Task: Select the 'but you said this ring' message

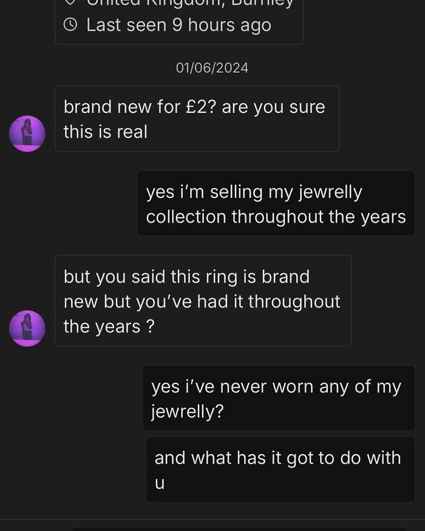Action: 203,301
